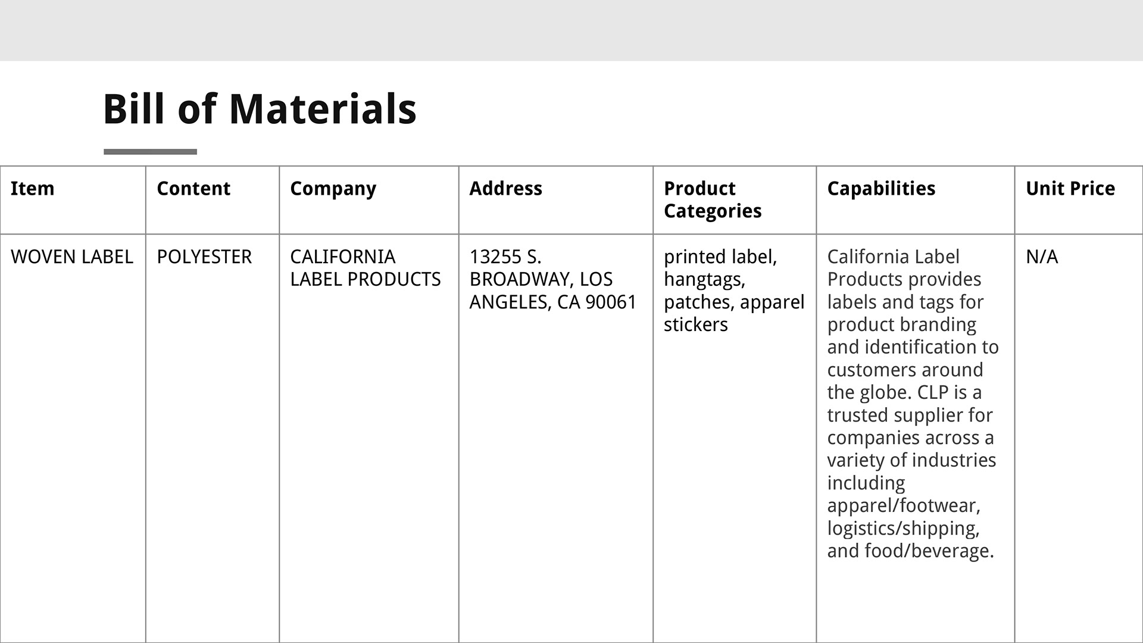Viewport: 1143px width, 643px height.
Task: Click the WOVEN LABEL item cell text
Action: (x=72, y=257)
